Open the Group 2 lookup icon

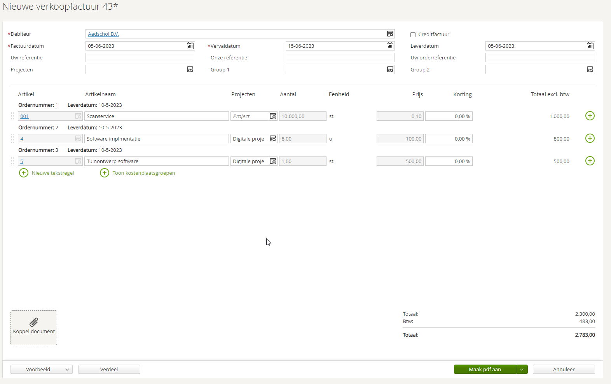[590, 70]
